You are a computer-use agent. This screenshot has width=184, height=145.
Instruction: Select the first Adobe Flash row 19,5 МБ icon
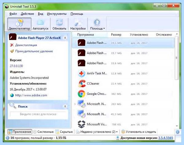pyautogui.click(x=82, y=43)
